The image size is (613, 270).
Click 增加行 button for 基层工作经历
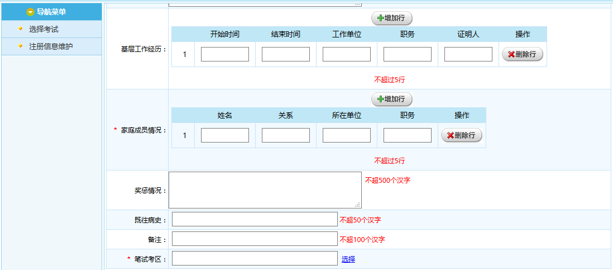click(391, 18)
